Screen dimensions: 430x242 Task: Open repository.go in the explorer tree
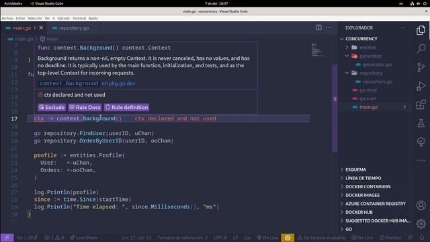pyautogui.click(x=378, y=81)
